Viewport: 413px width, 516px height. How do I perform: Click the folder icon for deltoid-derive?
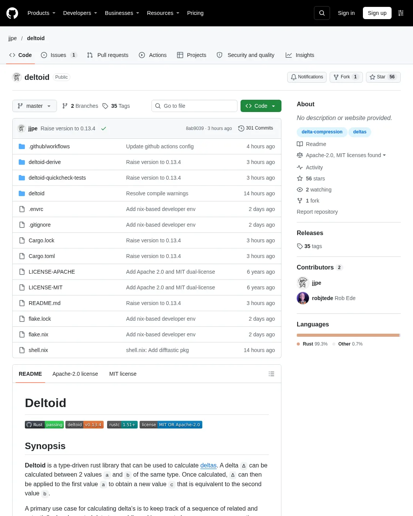click(x=22, y=162)
